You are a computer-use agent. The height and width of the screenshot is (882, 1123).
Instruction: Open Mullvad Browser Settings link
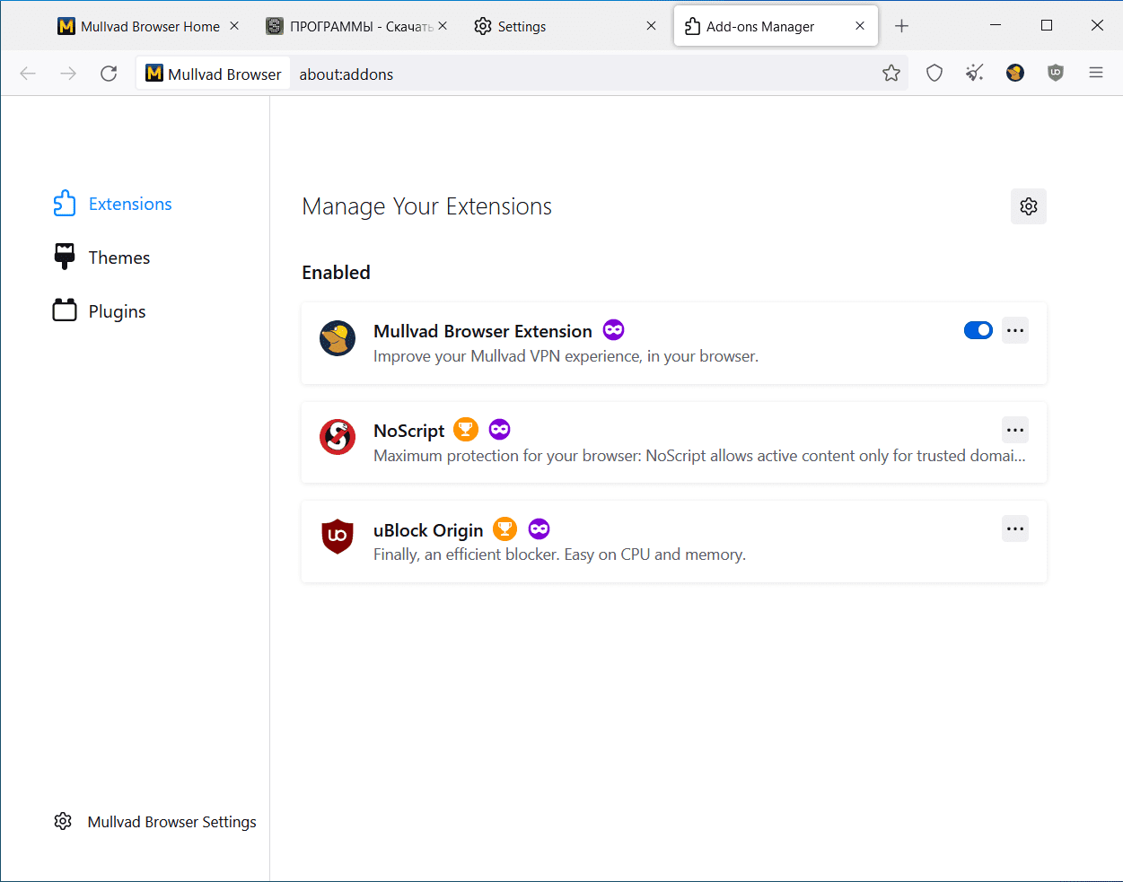pyautogui.click(x=171, y=822)
